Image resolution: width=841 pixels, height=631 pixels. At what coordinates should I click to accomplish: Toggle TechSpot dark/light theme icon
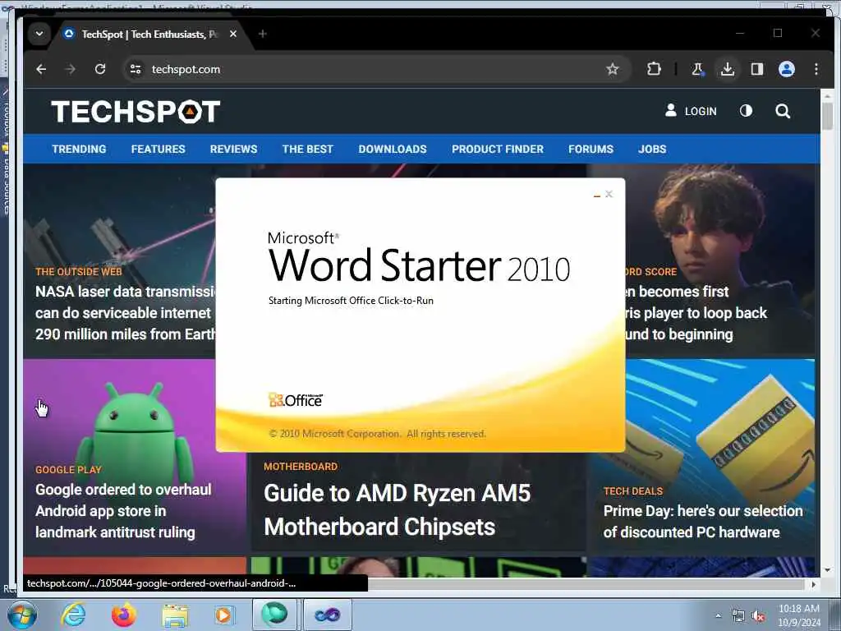(x=746, y=111)
